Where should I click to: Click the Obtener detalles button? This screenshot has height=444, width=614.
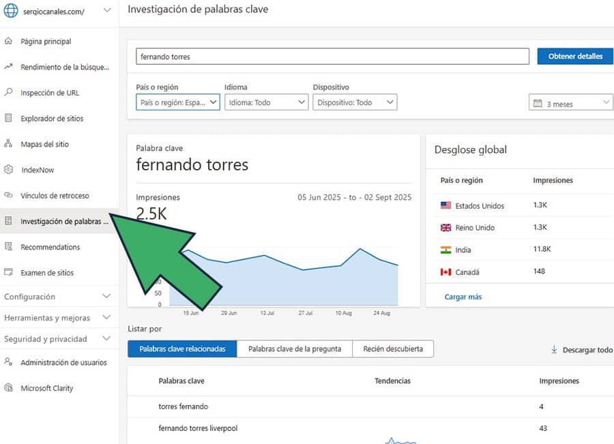[576, 56]
